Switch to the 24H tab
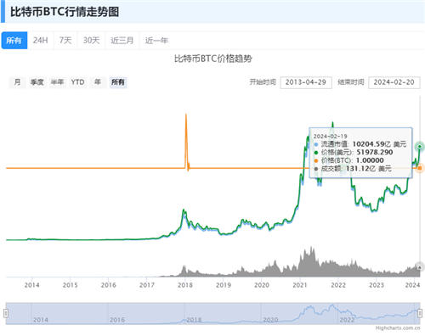This screenshot has height=336, width=425. [40, 41]
